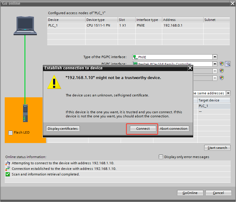
Task: Expand the Realtek PCIe GbE controller dropdown
Action: 215,64
